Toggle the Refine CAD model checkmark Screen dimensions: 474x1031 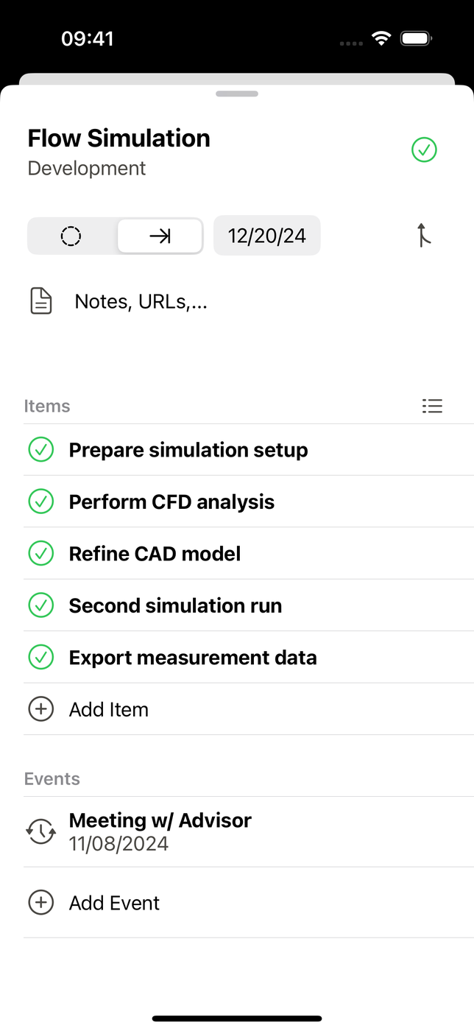coord(41,554)
